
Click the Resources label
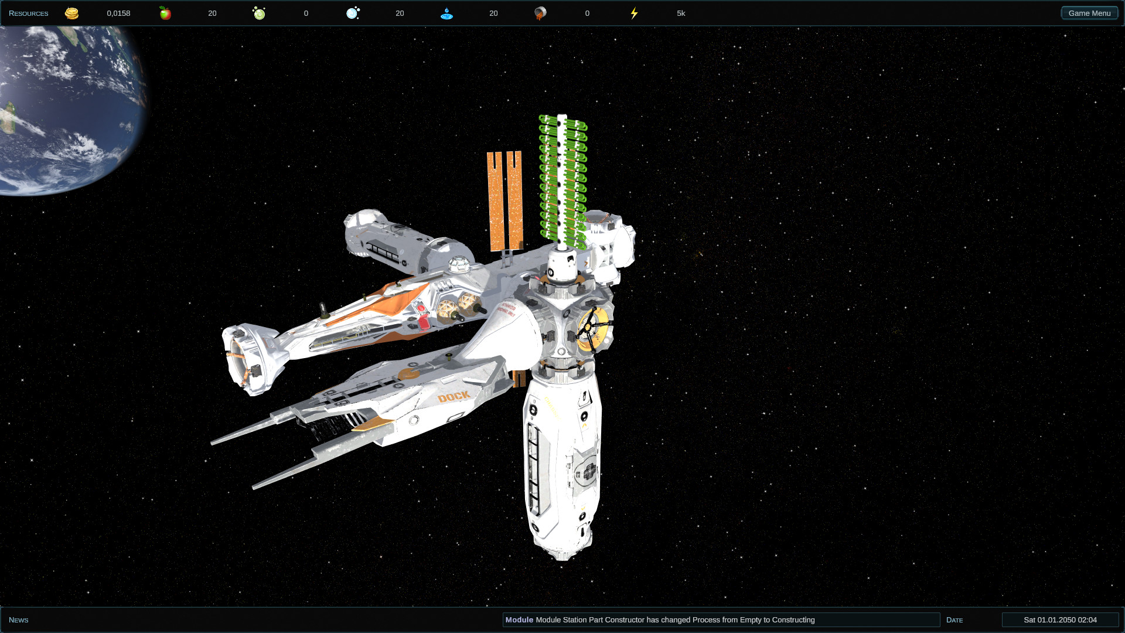[x=28, y=13]
